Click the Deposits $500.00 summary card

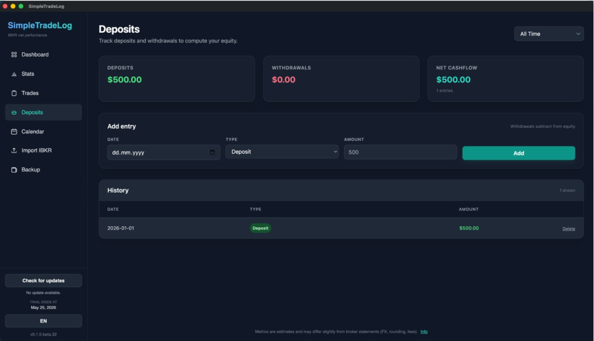coord(177,79)
